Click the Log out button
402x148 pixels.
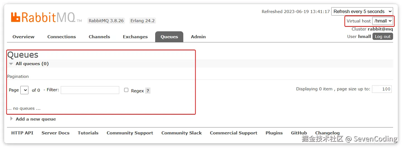(x=383, y=37)
